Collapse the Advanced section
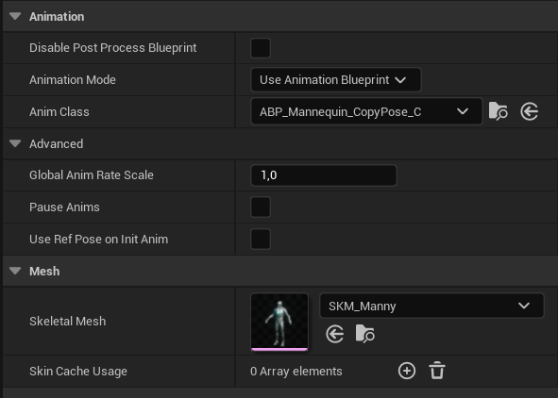This screenshot has width=558, height=398. [15, 143]
